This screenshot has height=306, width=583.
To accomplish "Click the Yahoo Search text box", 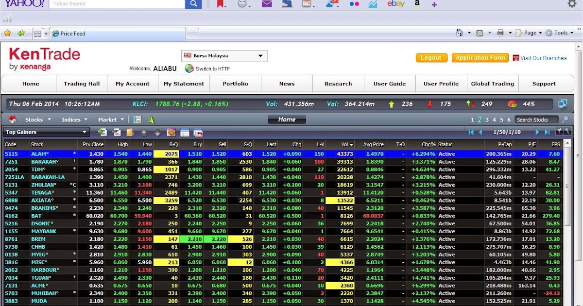I will 118,4.
